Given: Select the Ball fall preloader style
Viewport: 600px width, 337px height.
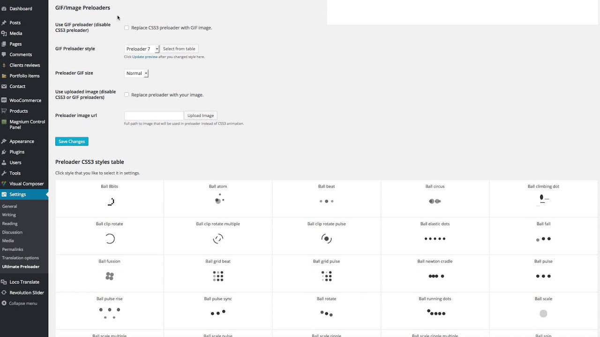Looking at the screenshot, I should point(543,236).
